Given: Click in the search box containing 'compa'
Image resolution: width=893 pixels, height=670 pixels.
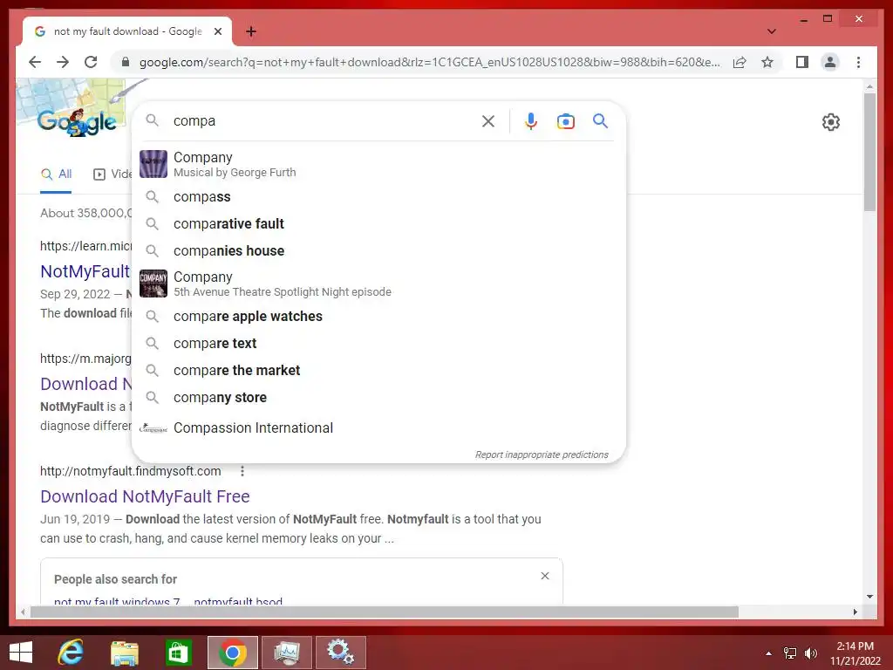Looking at the screenshot, I should [x=324, y=120].
